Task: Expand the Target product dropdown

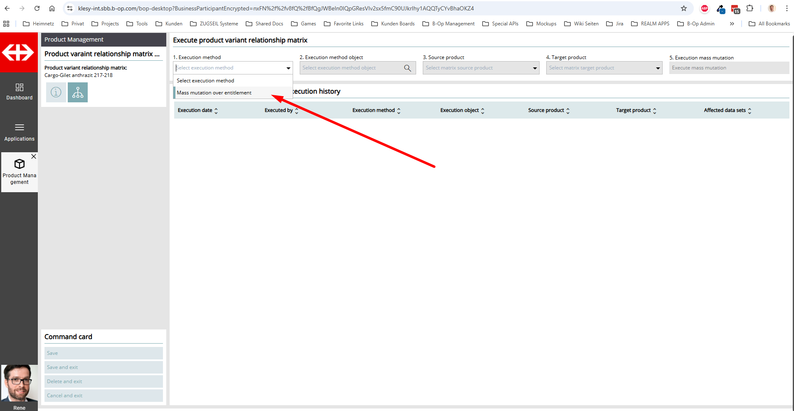Action: tap(658, 68)
